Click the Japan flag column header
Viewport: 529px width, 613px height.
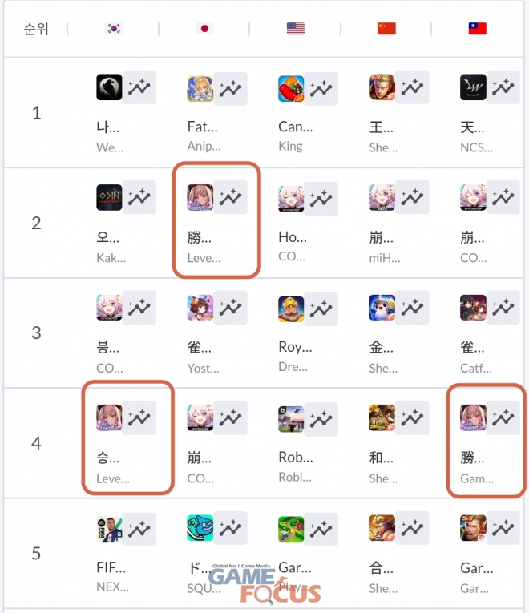(x=204, y=29)
